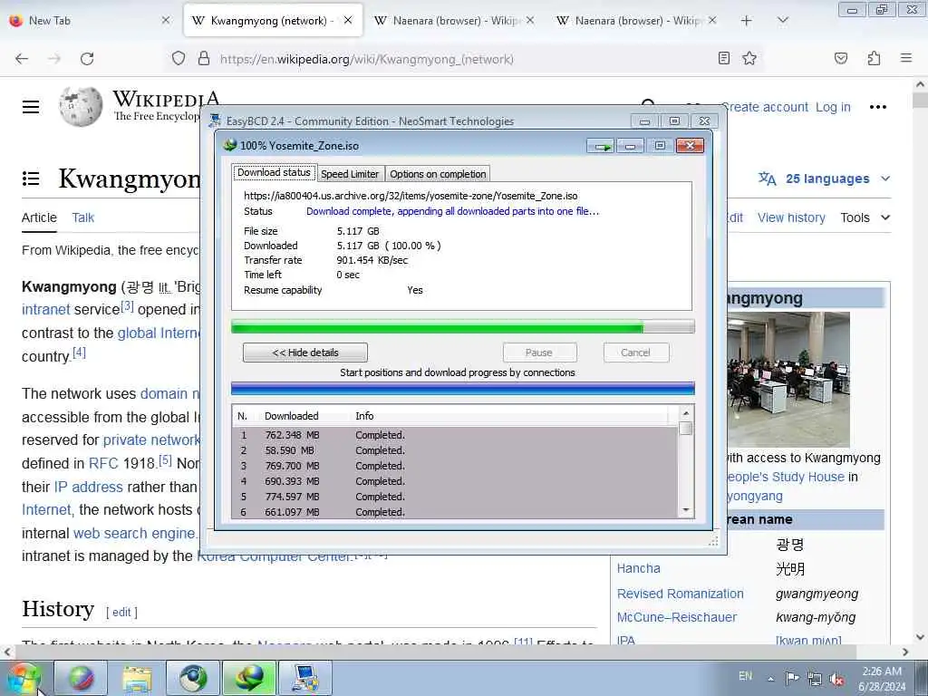The height and width of the screenshot is (696, 928).
Task: Close the New Tab browser tab
Action: pyautogui.click(x=166, y=21)
